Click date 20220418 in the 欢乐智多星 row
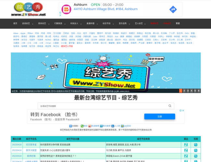Screen dimensions: 211x162 click(17, 145)
